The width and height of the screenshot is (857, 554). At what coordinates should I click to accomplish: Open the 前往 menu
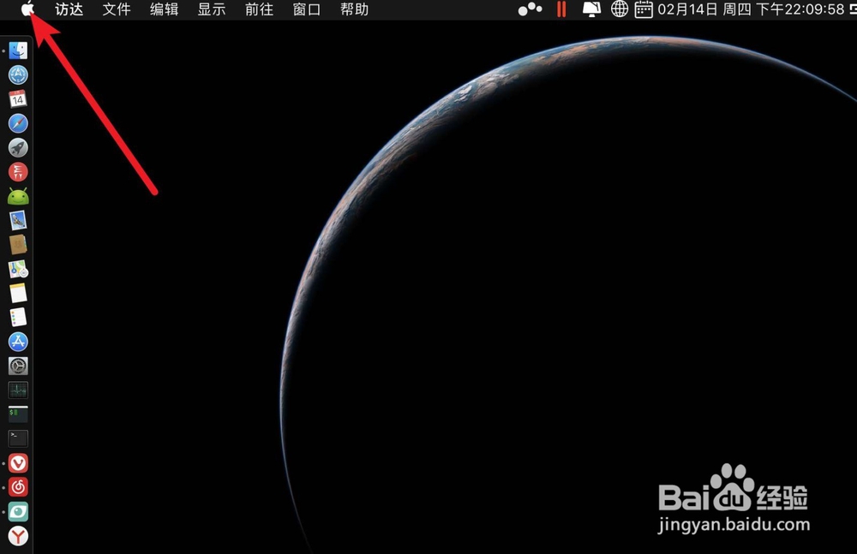259,9
